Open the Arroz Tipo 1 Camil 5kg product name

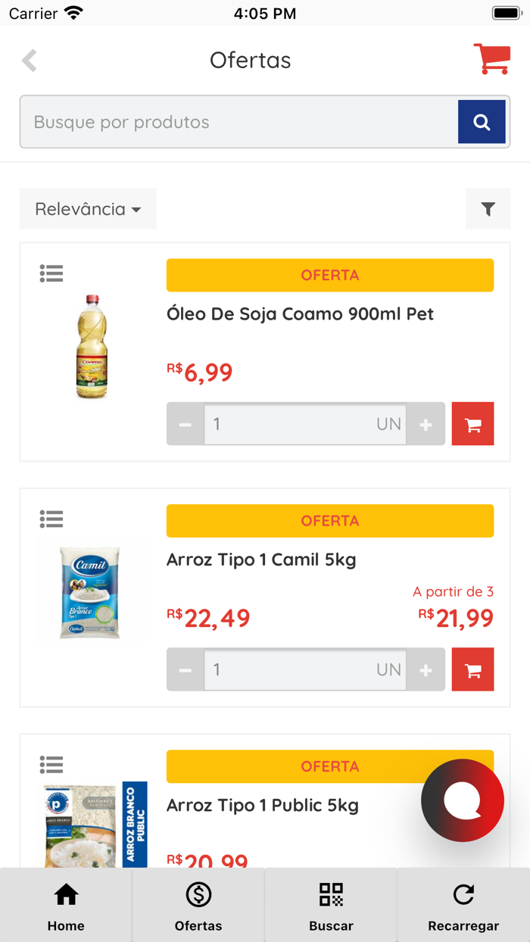(x=262, y=560)
